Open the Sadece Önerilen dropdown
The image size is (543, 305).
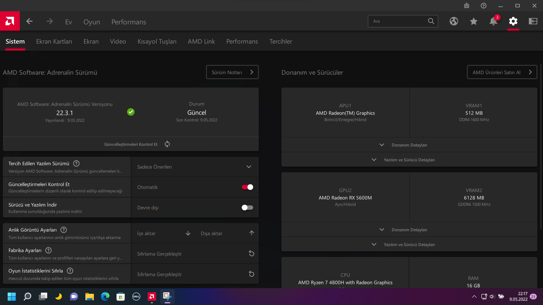pyautogui.click(x=195, y=167)
